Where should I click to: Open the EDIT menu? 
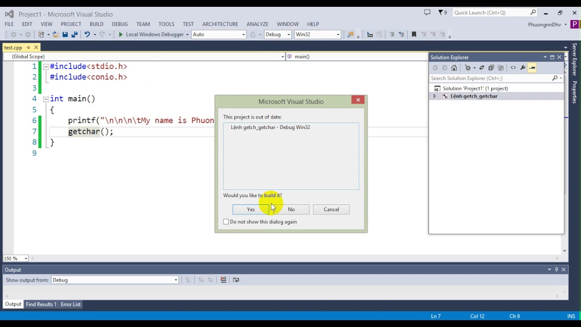[x=27, y=24]
